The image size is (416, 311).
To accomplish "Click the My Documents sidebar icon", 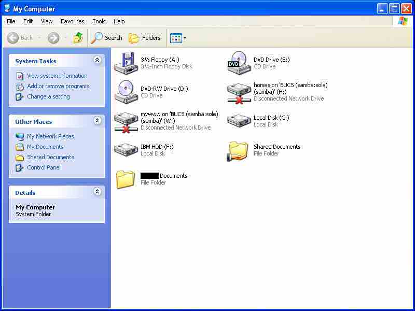I will (20, 147).
